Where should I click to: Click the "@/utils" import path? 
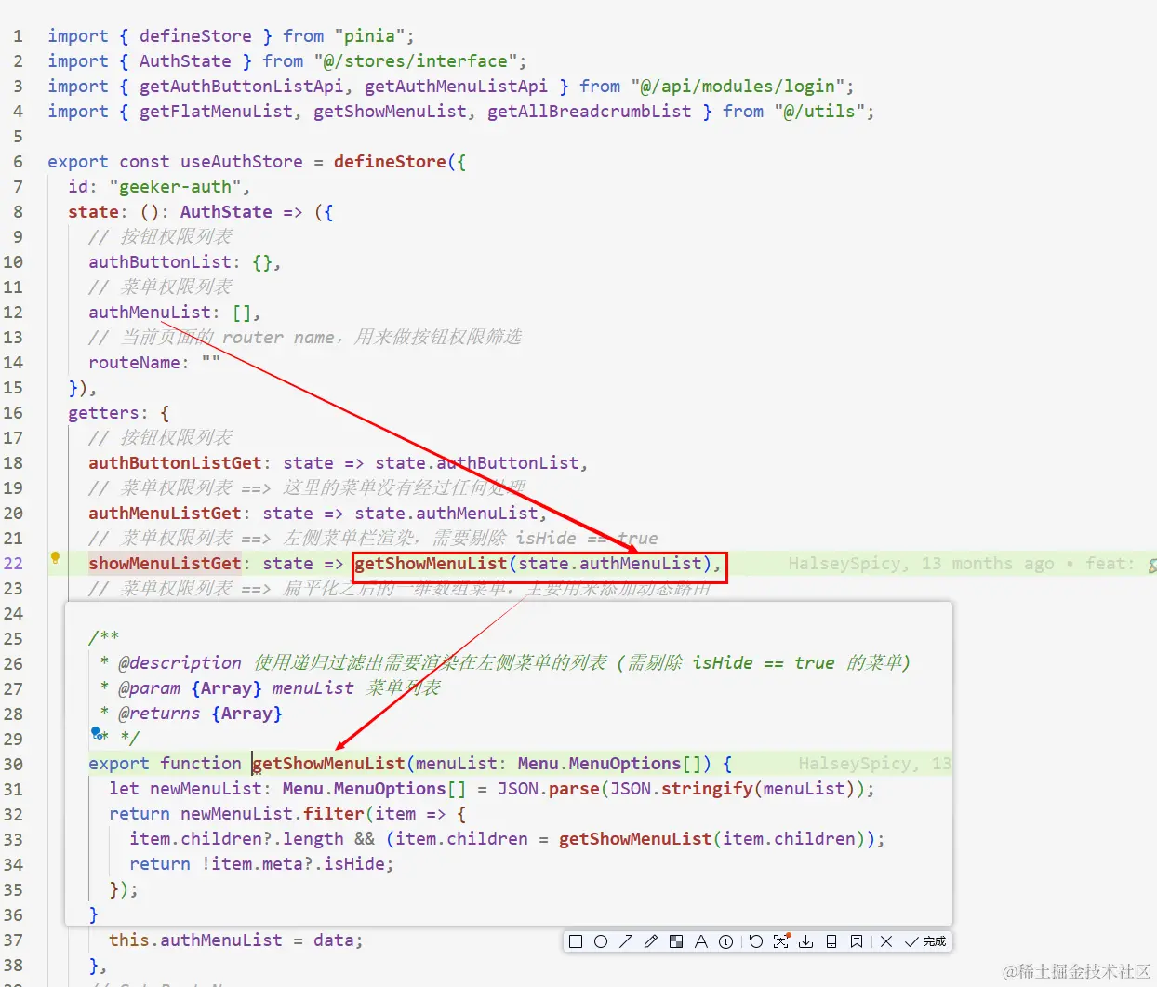[x=819, y=111]
